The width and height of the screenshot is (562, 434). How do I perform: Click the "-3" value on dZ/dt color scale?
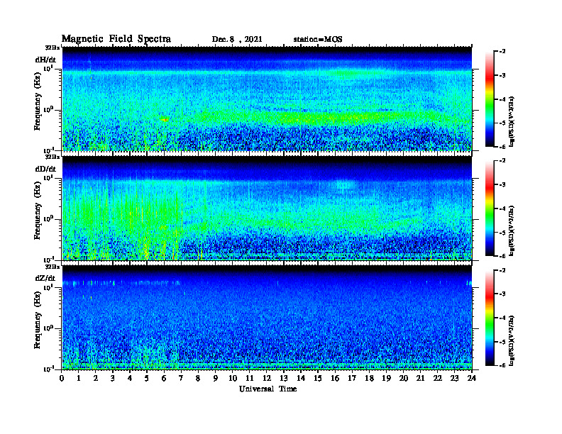point(502,294)
